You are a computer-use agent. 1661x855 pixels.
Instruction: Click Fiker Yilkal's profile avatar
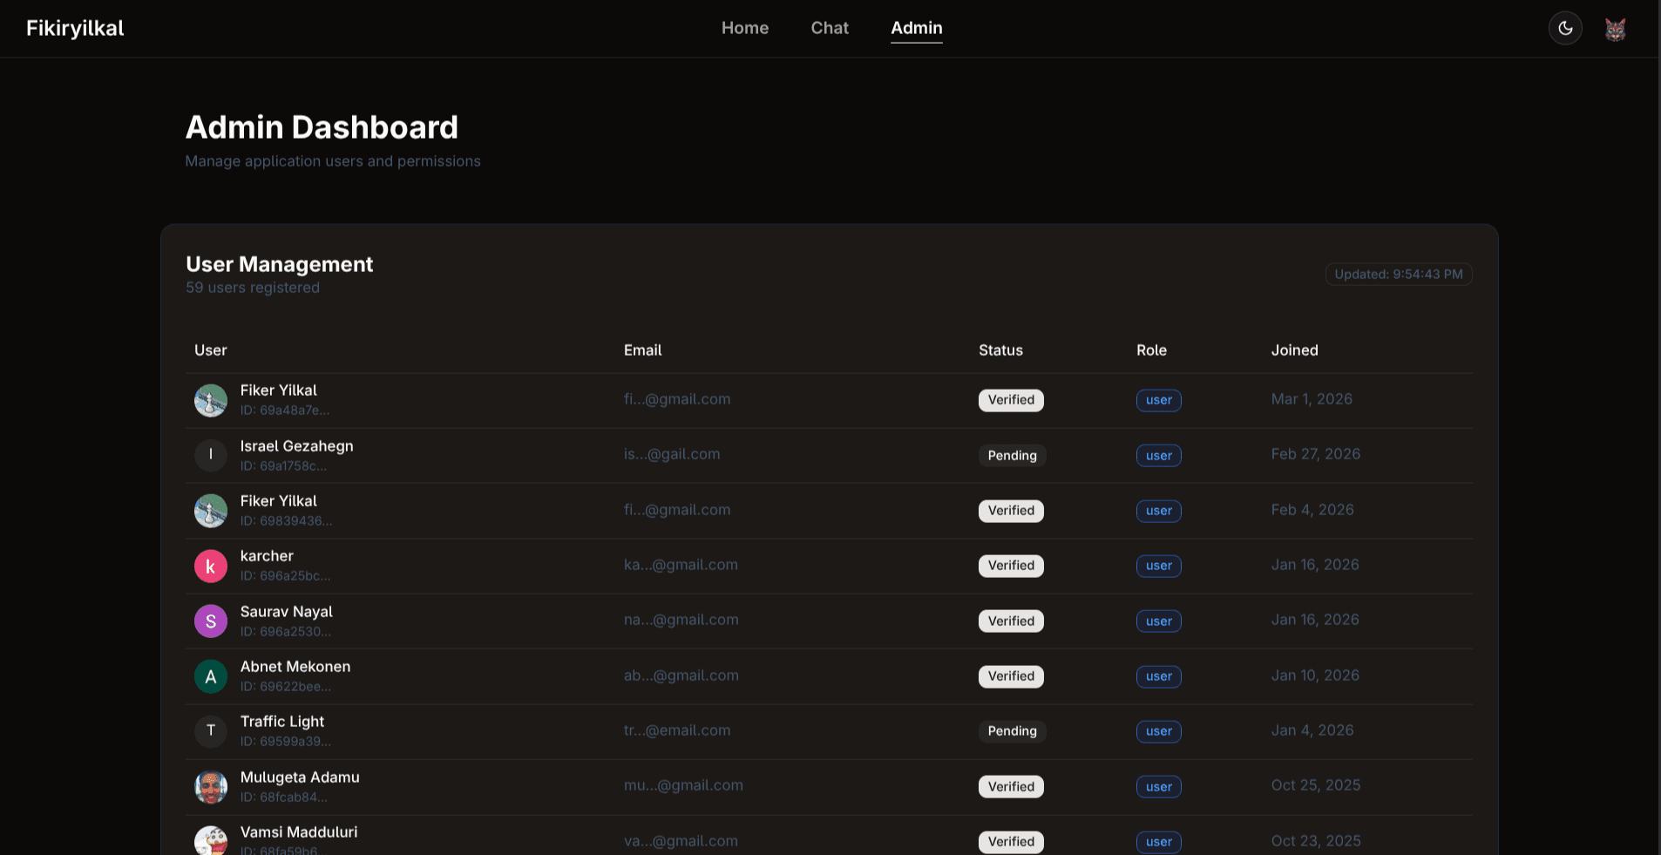coord(211,401)
